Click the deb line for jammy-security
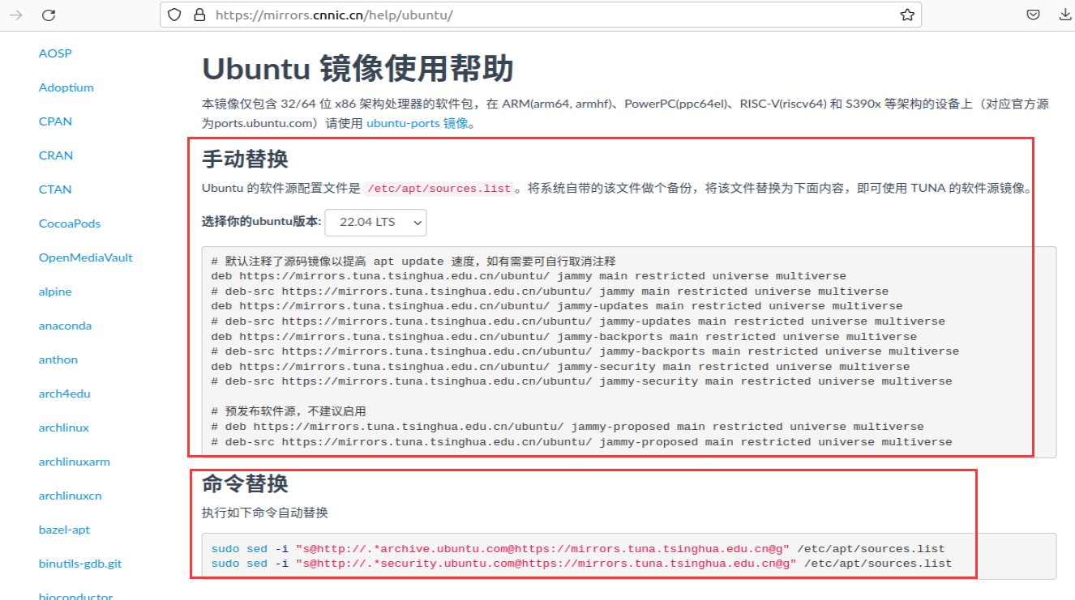 [x=560, y=366]
